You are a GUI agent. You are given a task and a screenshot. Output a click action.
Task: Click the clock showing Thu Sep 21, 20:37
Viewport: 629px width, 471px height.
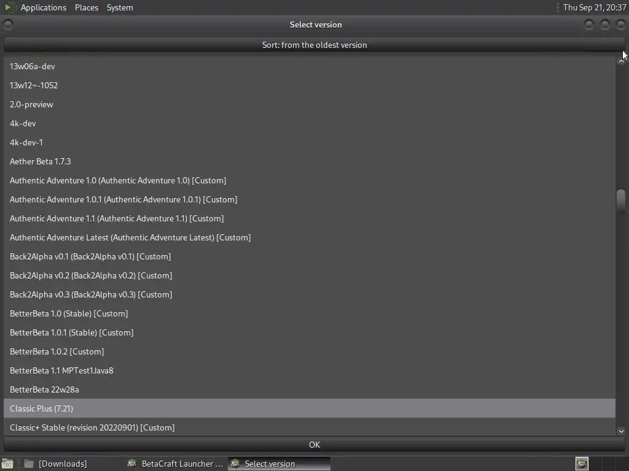[595, 7]
